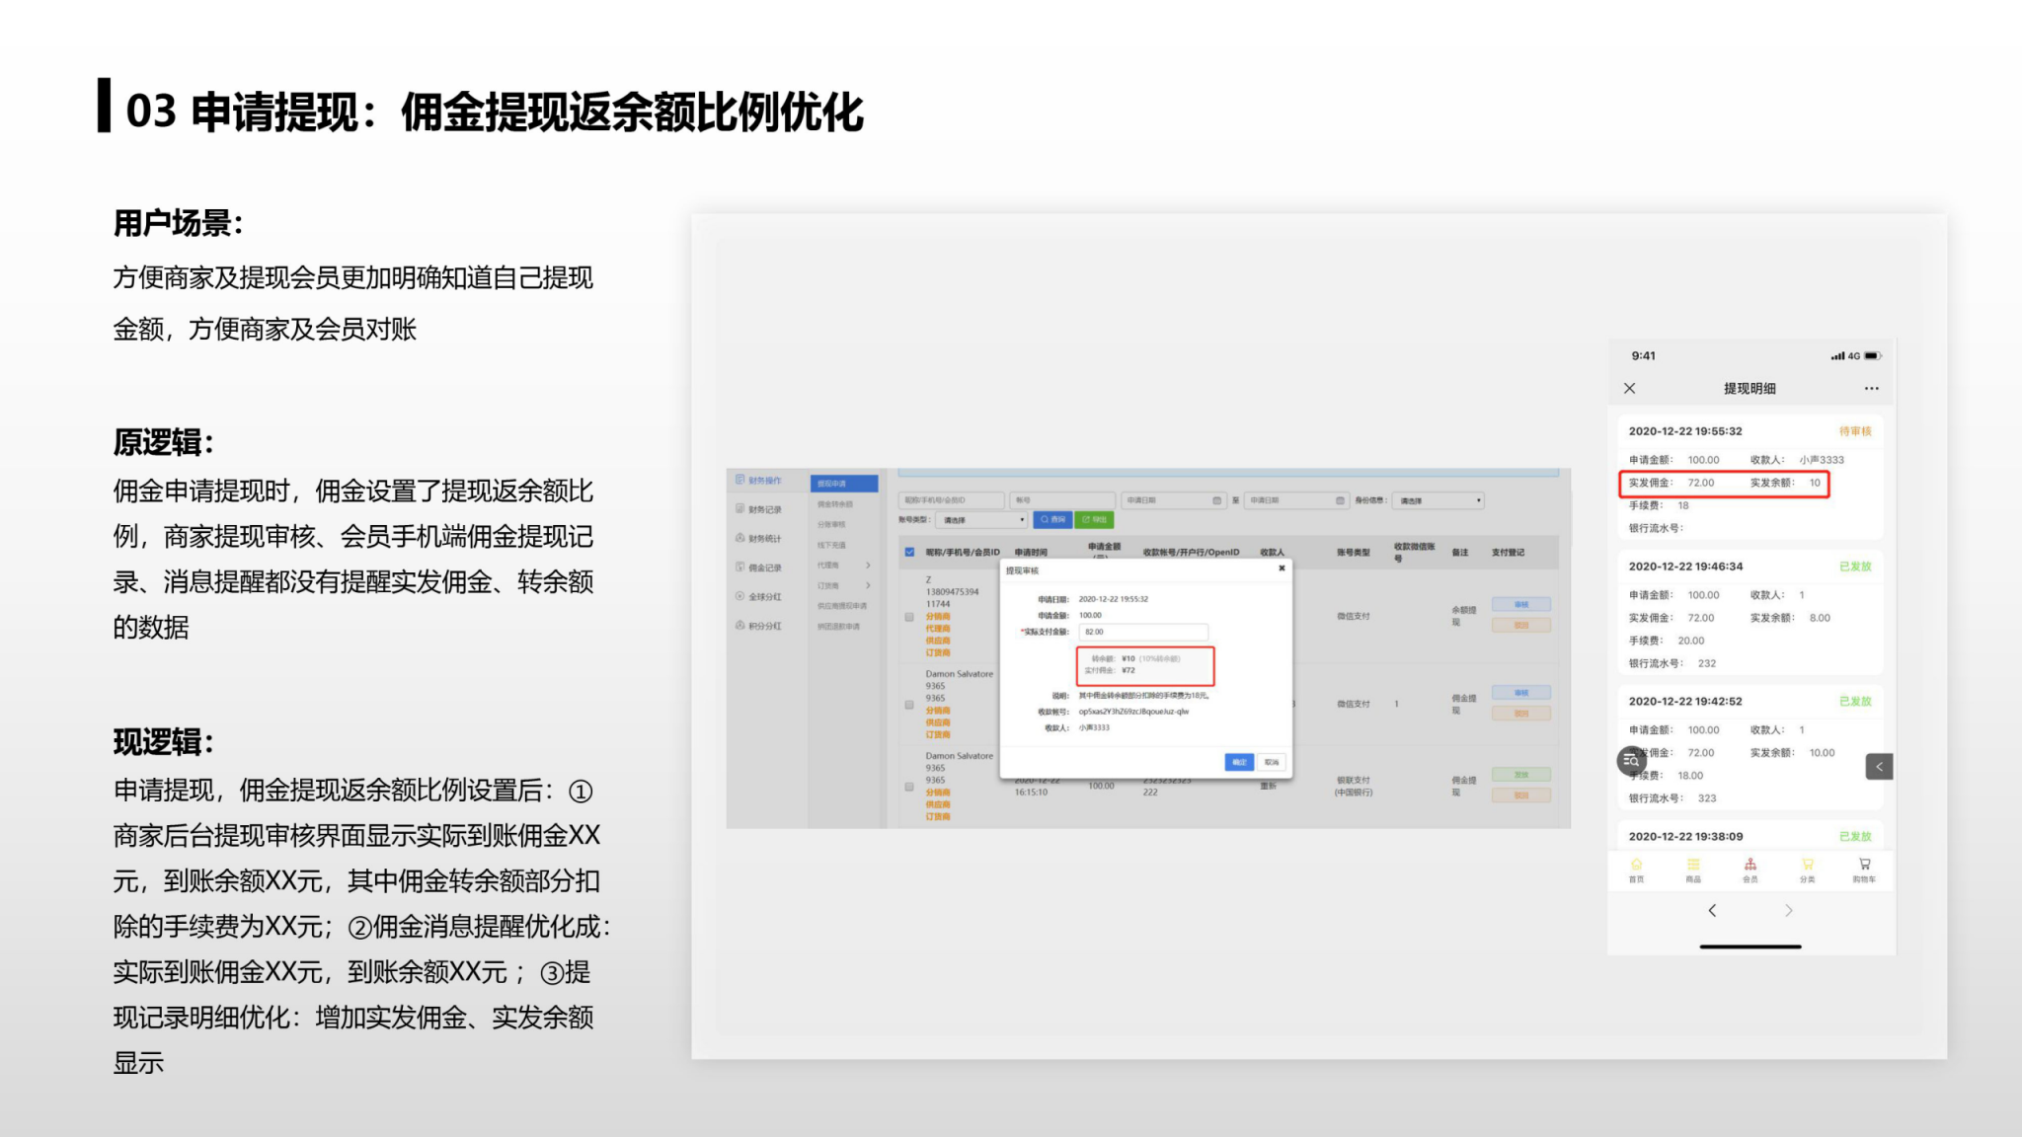Image resolution: width=2022 pixels, height=1137 pixels.
Task: Click 银行流水号 value 232
Action: pos(1707,663)
